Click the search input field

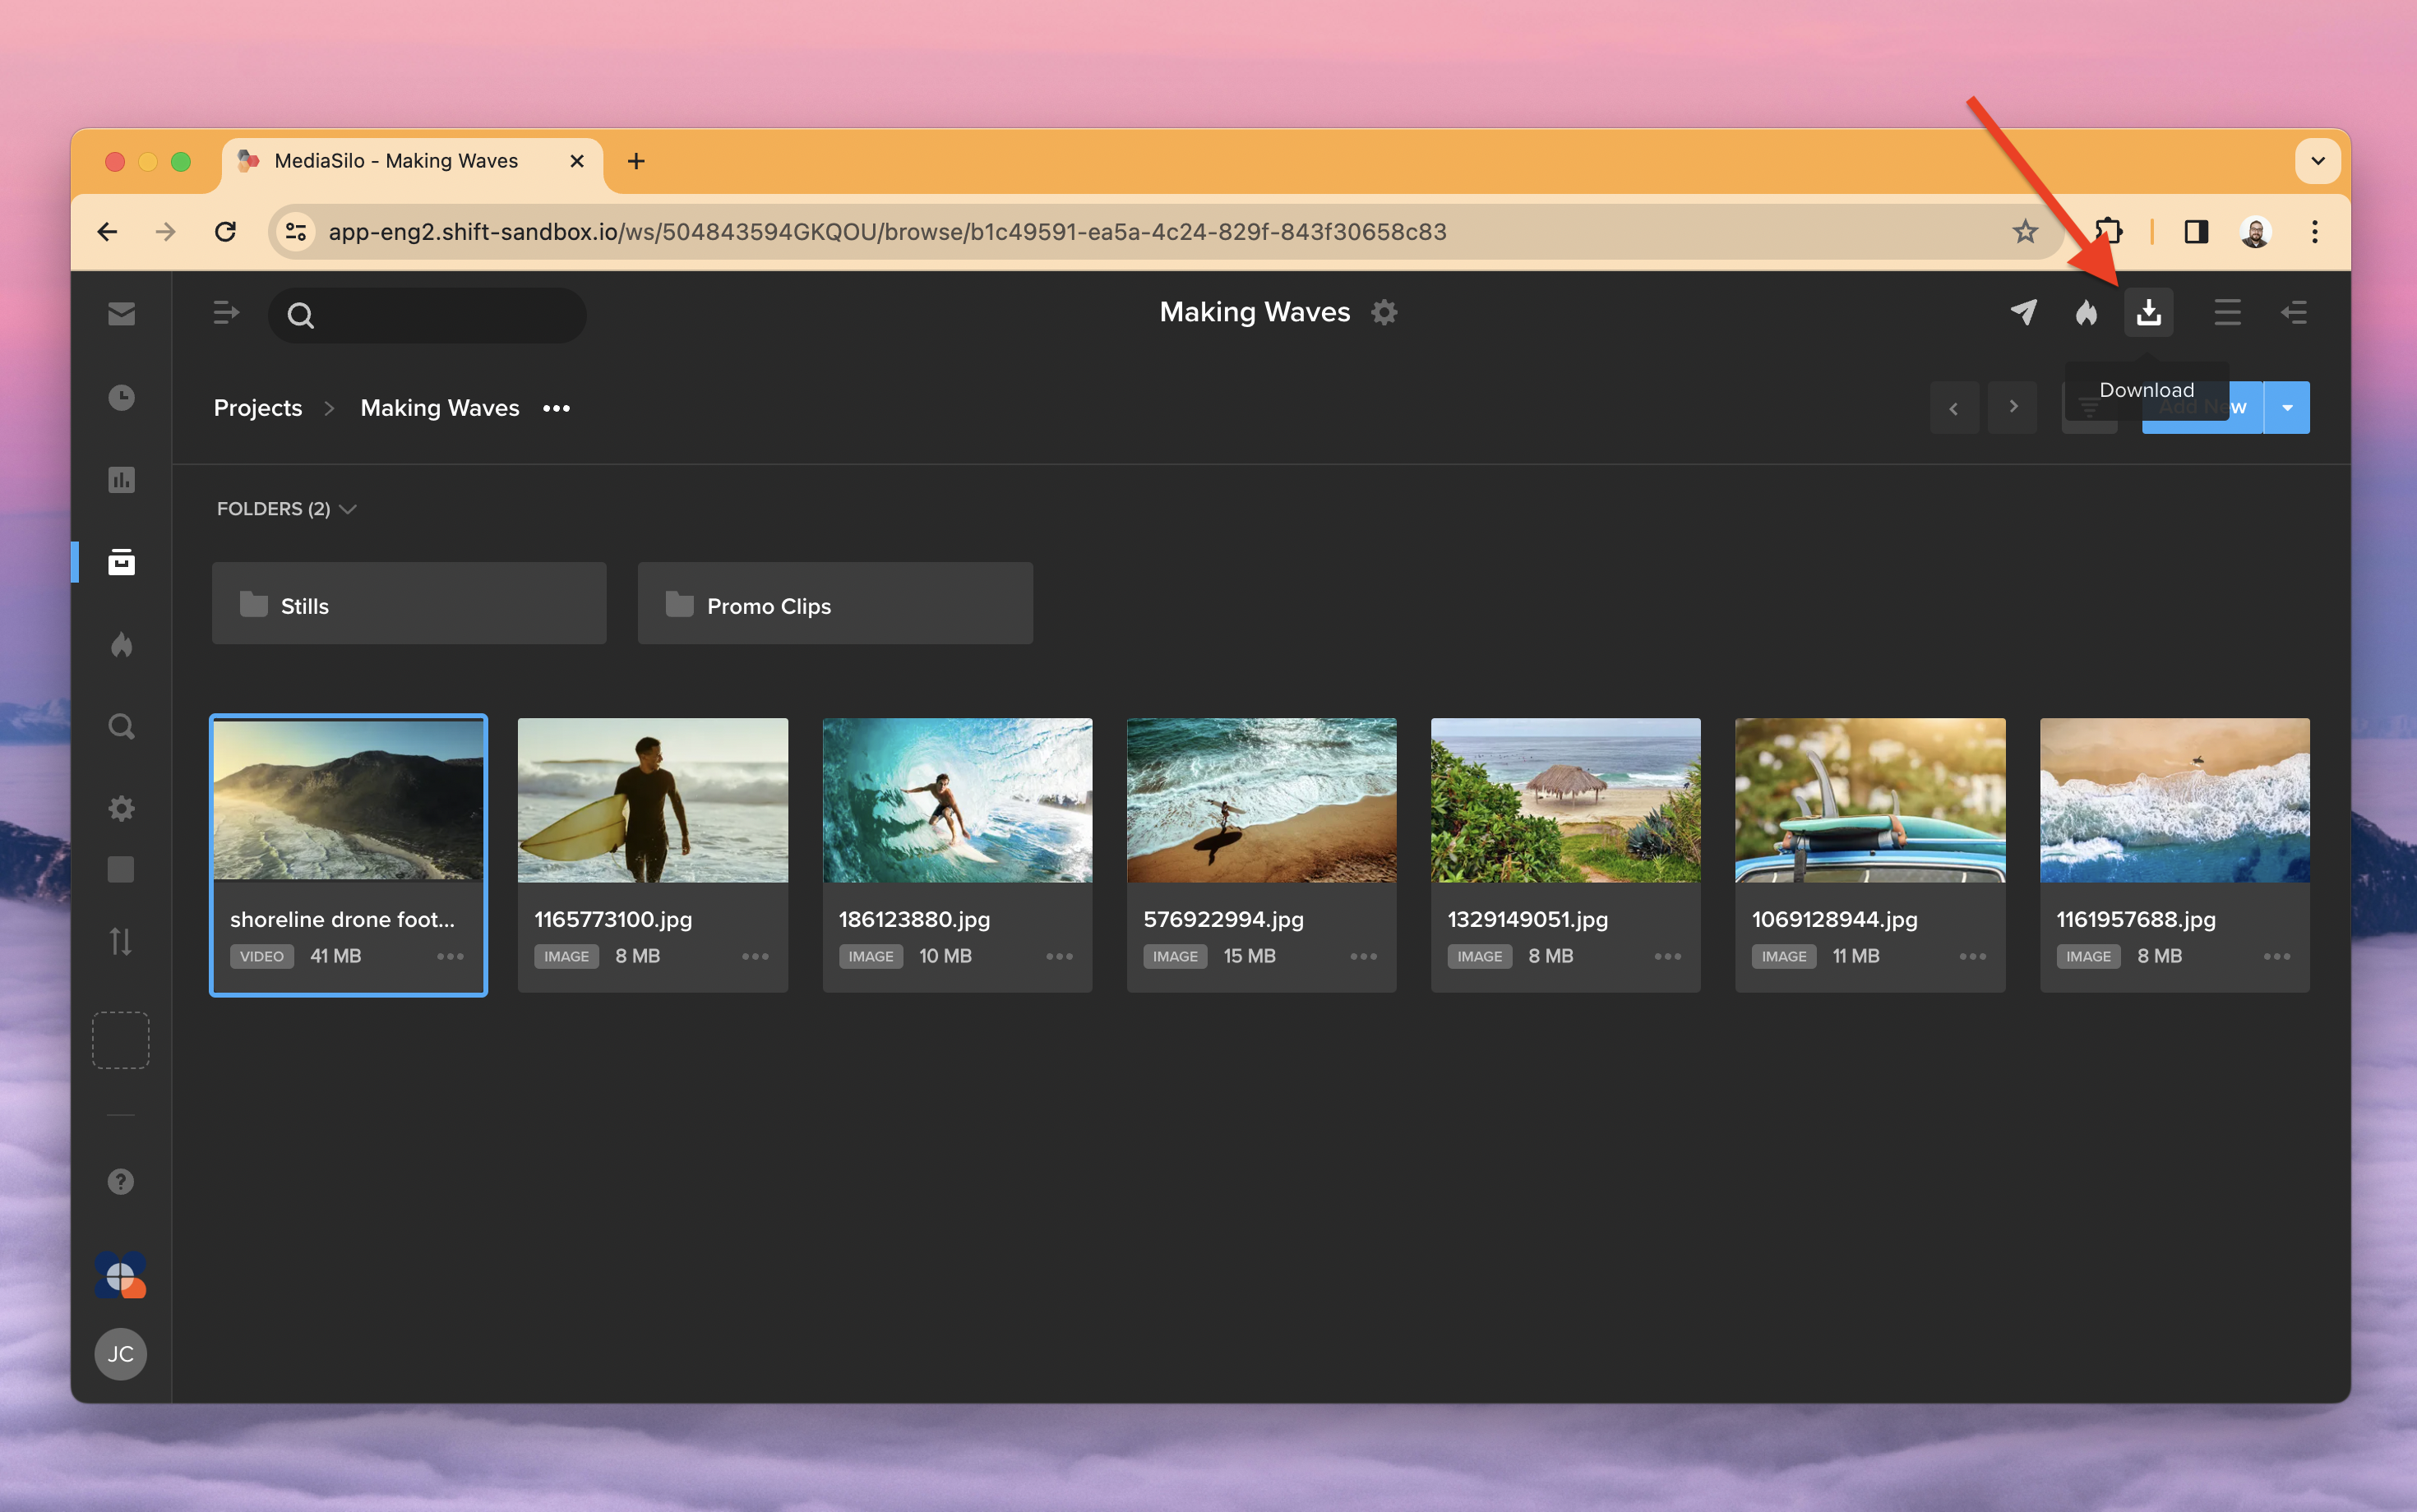click(428, 315)
